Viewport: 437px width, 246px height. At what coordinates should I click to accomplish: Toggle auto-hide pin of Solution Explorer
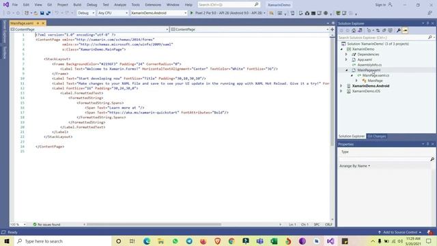[x=428, y=23]
